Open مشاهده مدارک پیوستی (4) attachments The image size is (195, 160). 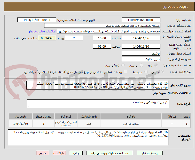(x=110, y=153)
